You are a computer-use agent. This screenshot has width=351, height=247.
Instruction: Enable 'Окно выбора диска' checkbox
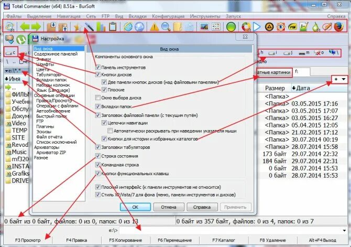pyautogui.click(x=97, y=98)
